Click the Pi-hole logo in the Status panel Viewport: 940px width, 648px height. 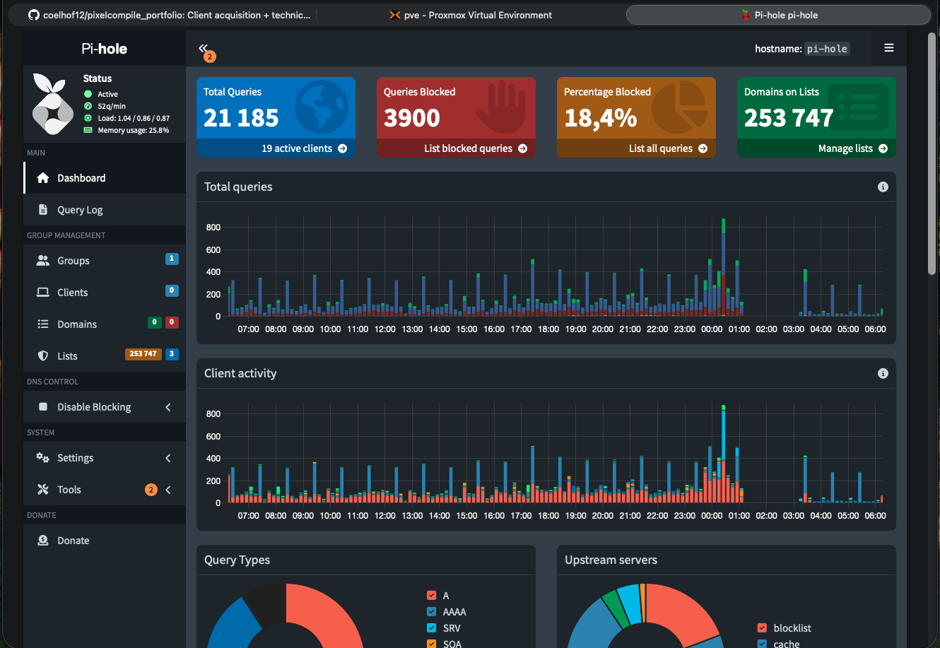(x=53, y=104)
